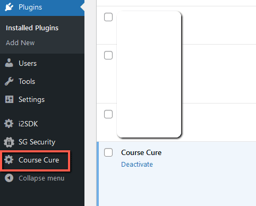Go to the Users menu label
This screenshot has height=206, width=256.
tap(28, 63)
